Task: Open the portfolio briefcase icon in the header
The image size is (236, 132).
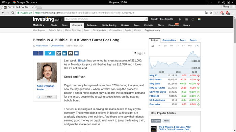Action: point(186,19)
